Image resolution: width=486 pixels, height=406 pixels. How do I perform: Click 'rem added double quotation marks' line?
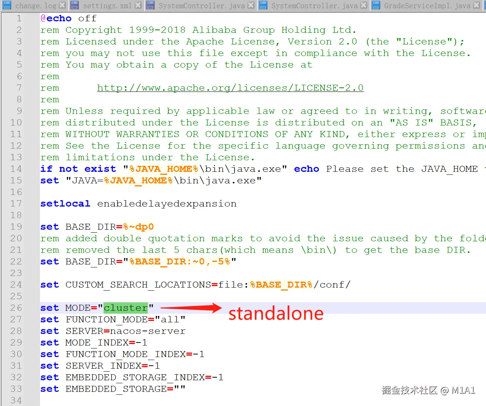(x=263, y=238)
